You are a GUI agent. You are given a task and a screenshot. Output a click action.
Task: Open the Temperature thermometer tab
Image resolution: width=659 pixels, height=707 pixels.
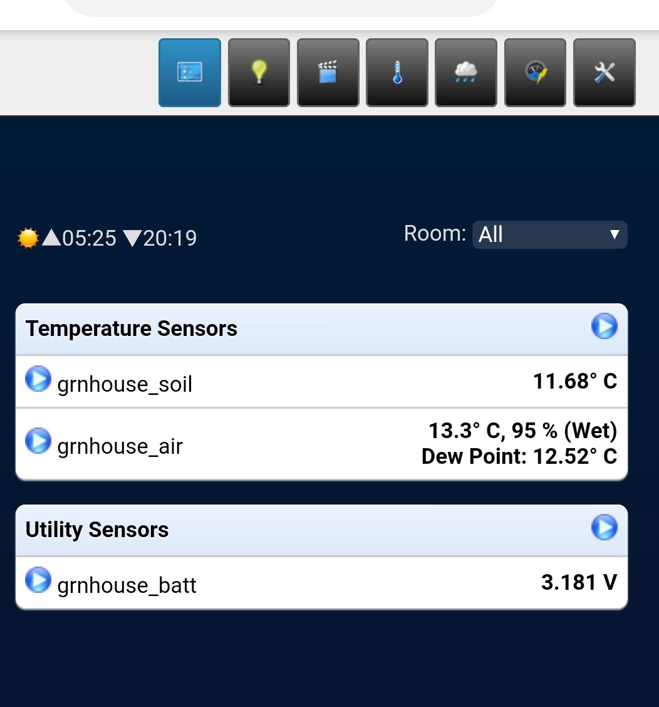tap(397, 73)
